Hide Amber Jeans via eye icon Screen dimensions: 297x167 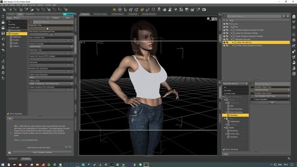(224, 45)
